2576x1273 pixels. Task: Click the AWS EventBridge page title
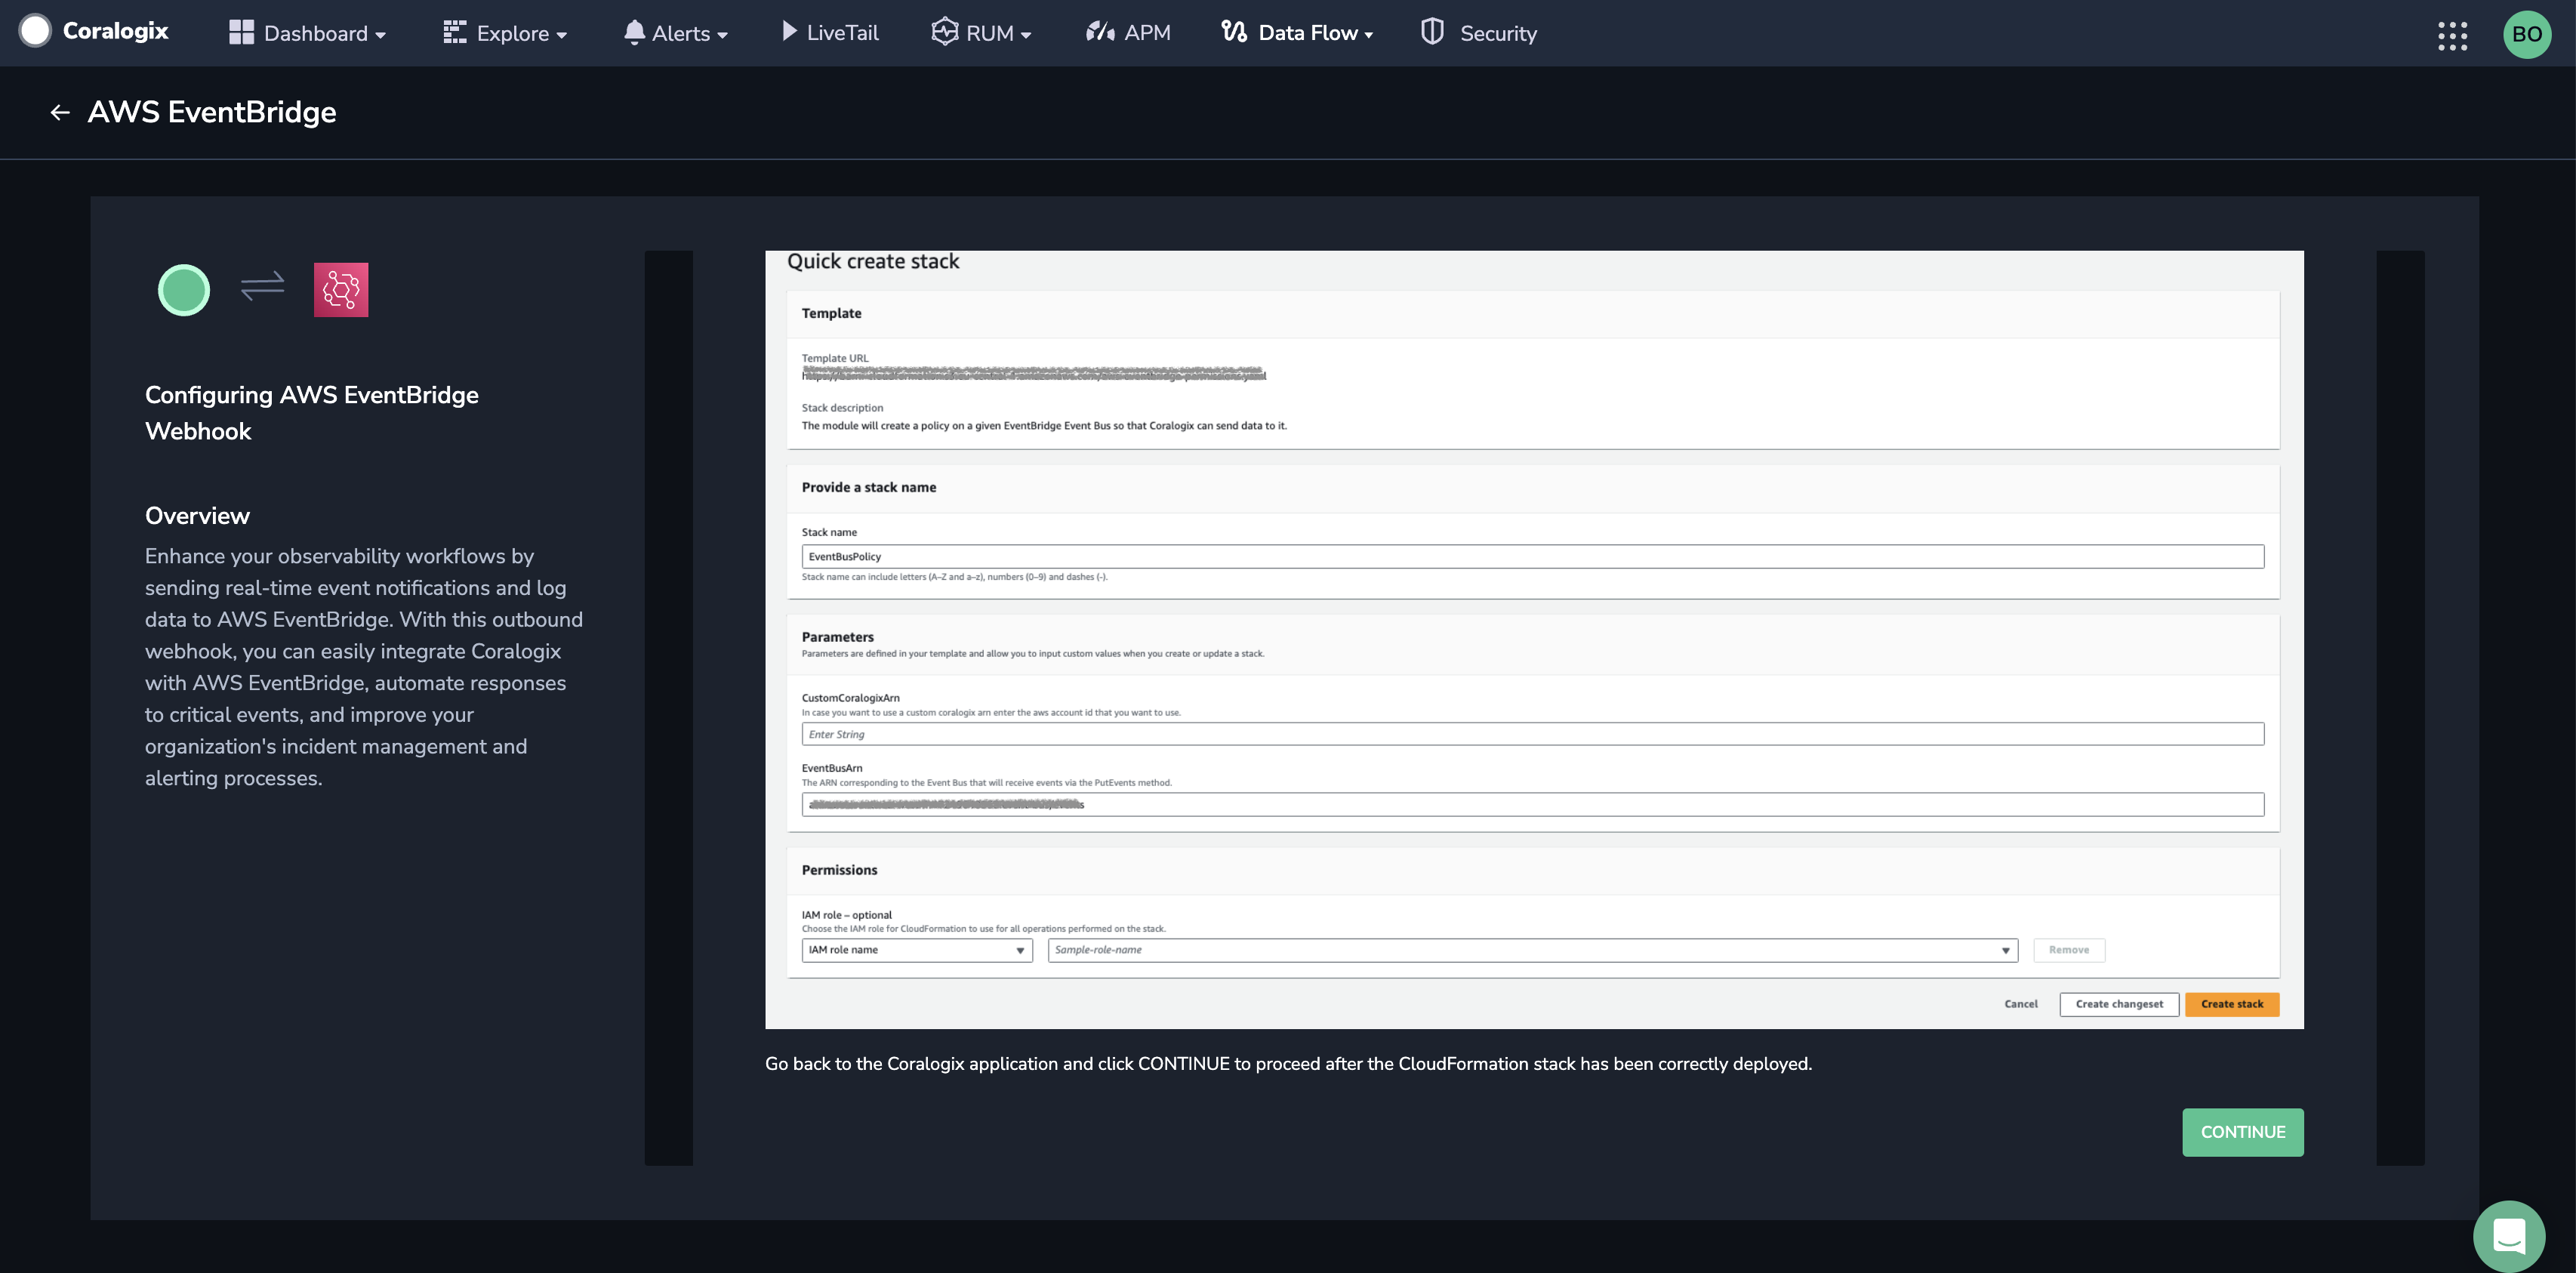tap(212, 112)
